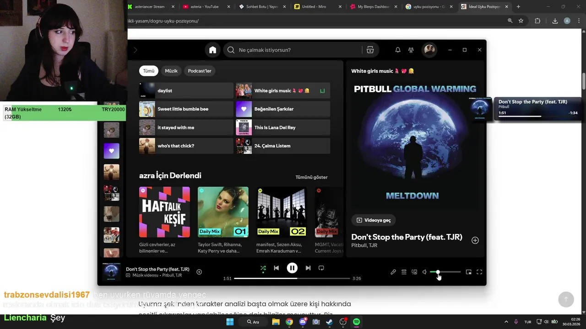586x329 pixels.
Task: Open Spotify from the taskbar
Action: [x=356, y=322]
